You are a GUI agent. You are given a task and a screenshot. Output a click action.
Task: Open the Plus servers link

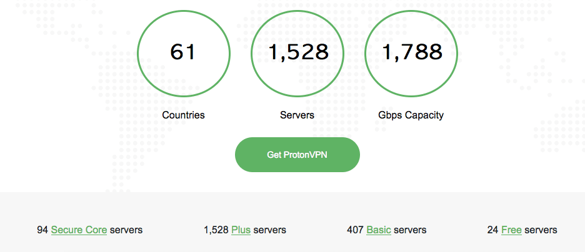pos(241,230)
